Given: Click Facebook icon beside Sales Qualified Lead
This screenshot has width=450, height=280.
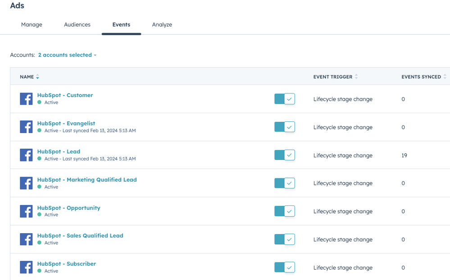Looking at the screenshot, I should [x=26, y=240].
